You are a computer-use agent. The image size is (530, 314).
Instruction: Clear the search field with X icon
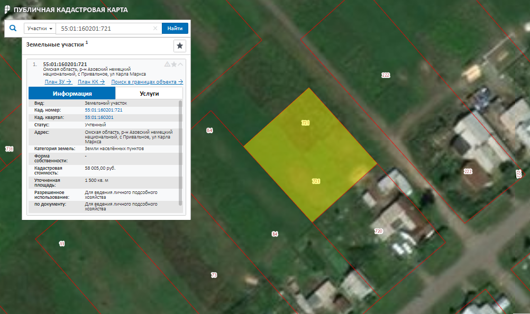click(x=155, y=29)
